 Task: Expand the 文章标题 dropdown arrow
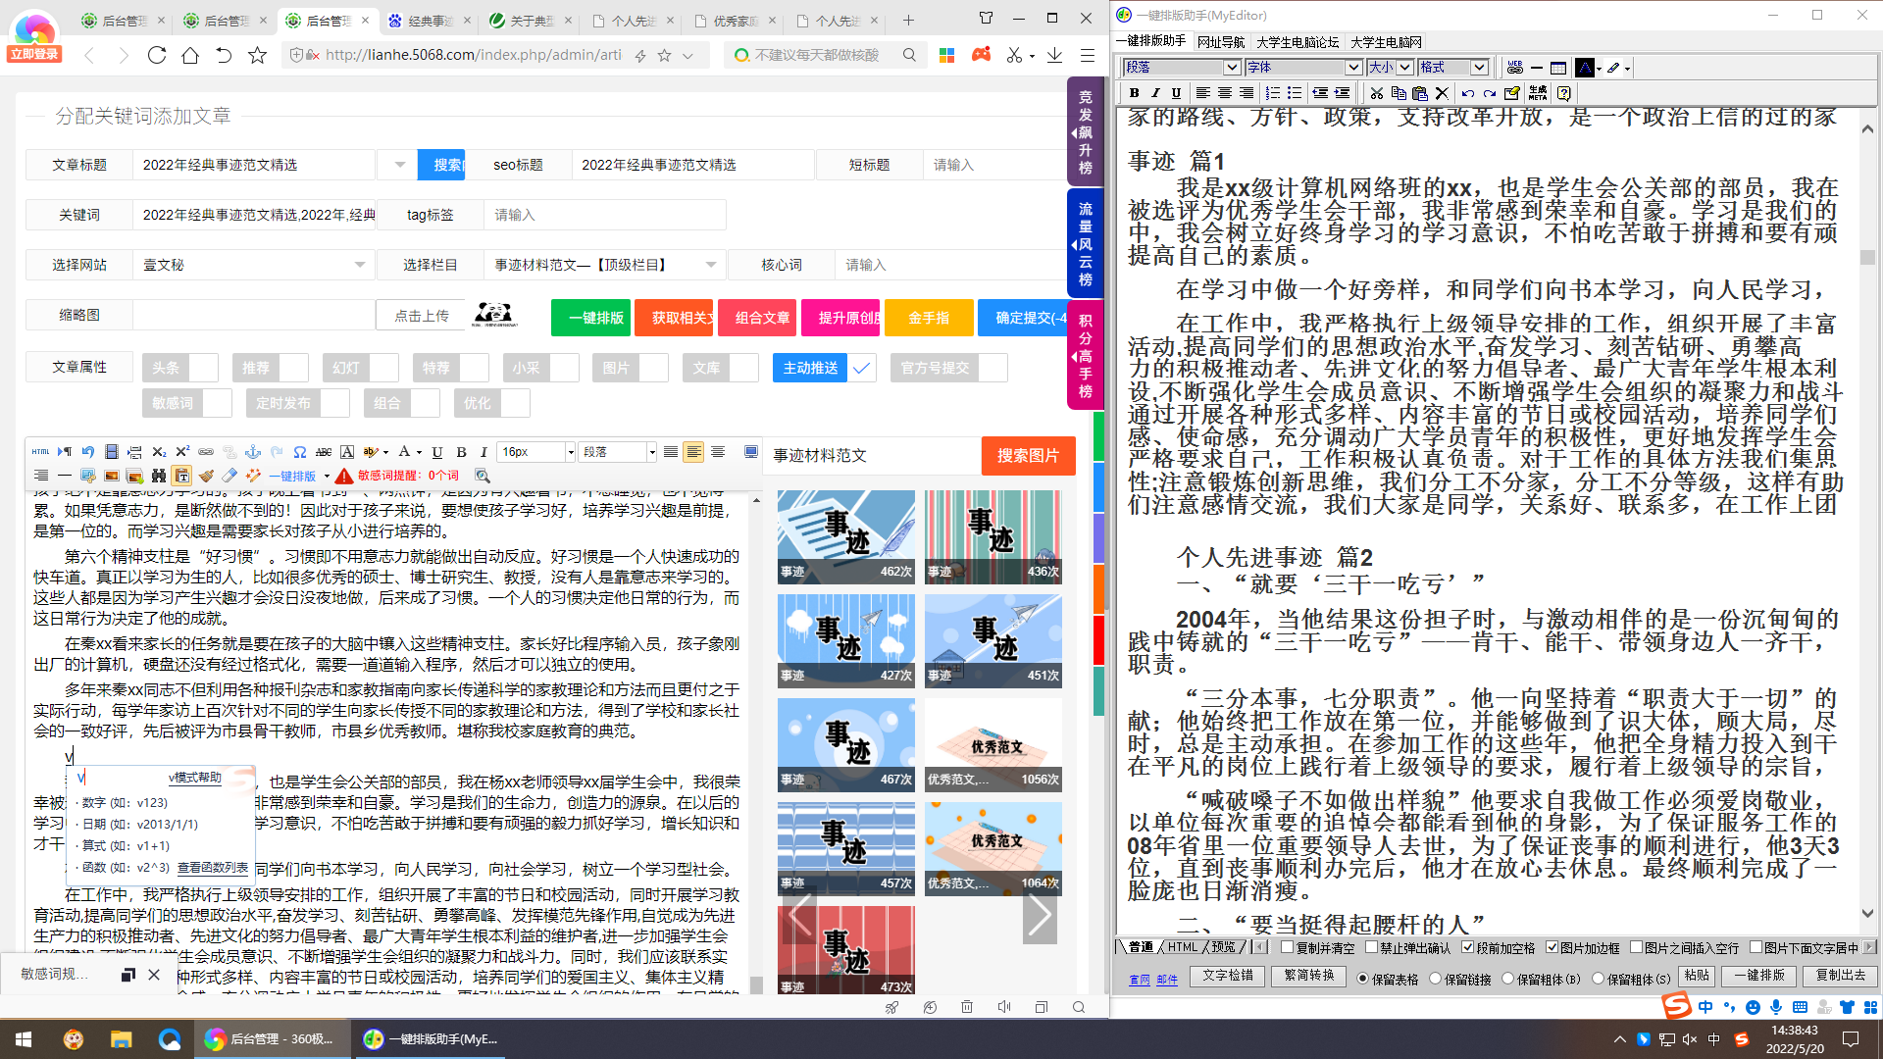[x=399, y=165]
